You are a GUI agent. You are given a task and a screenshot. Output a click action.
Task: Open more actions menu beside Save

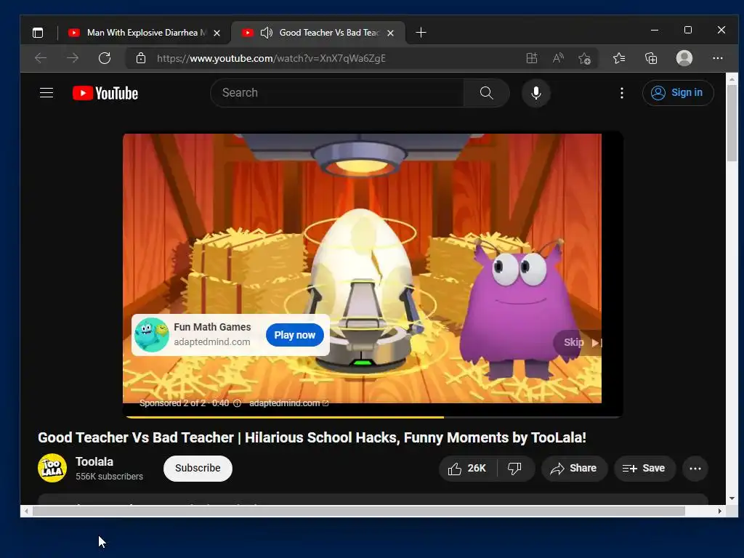695,469
